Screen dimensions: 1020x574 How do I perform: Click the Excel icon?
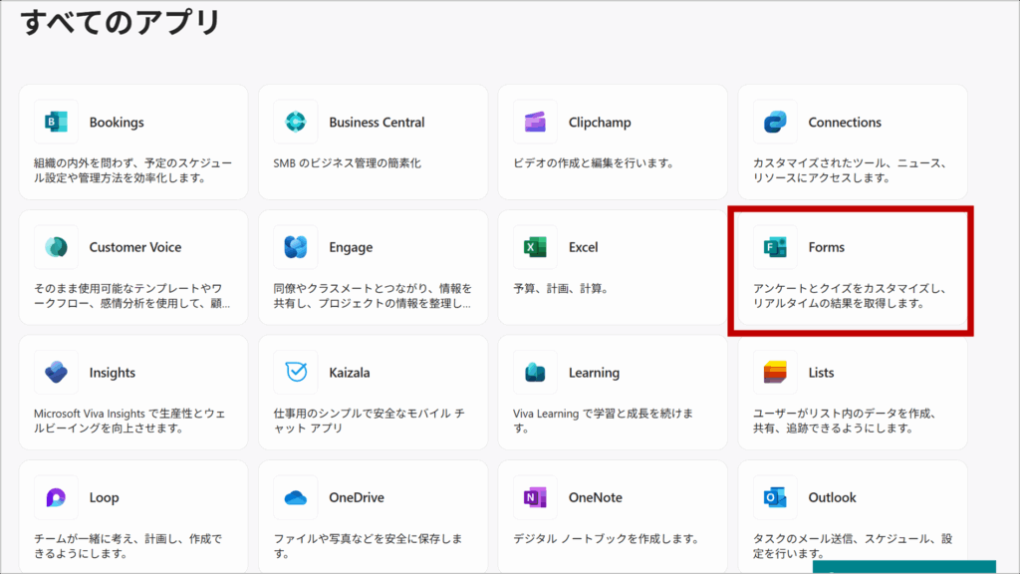coord(535,247)
